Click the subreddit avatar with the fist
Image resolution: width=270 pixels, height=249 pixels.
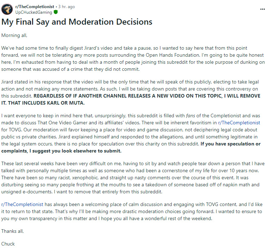tap(7, 9)
